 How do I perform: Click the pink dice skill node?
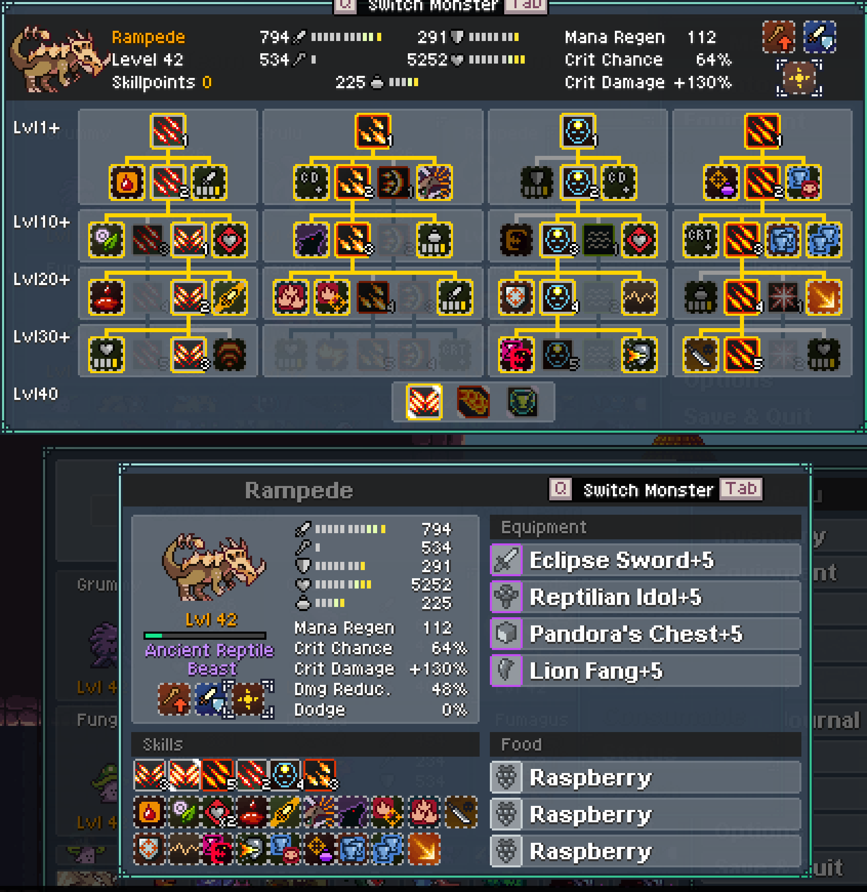pyautogui.click(x=516, y=354)
